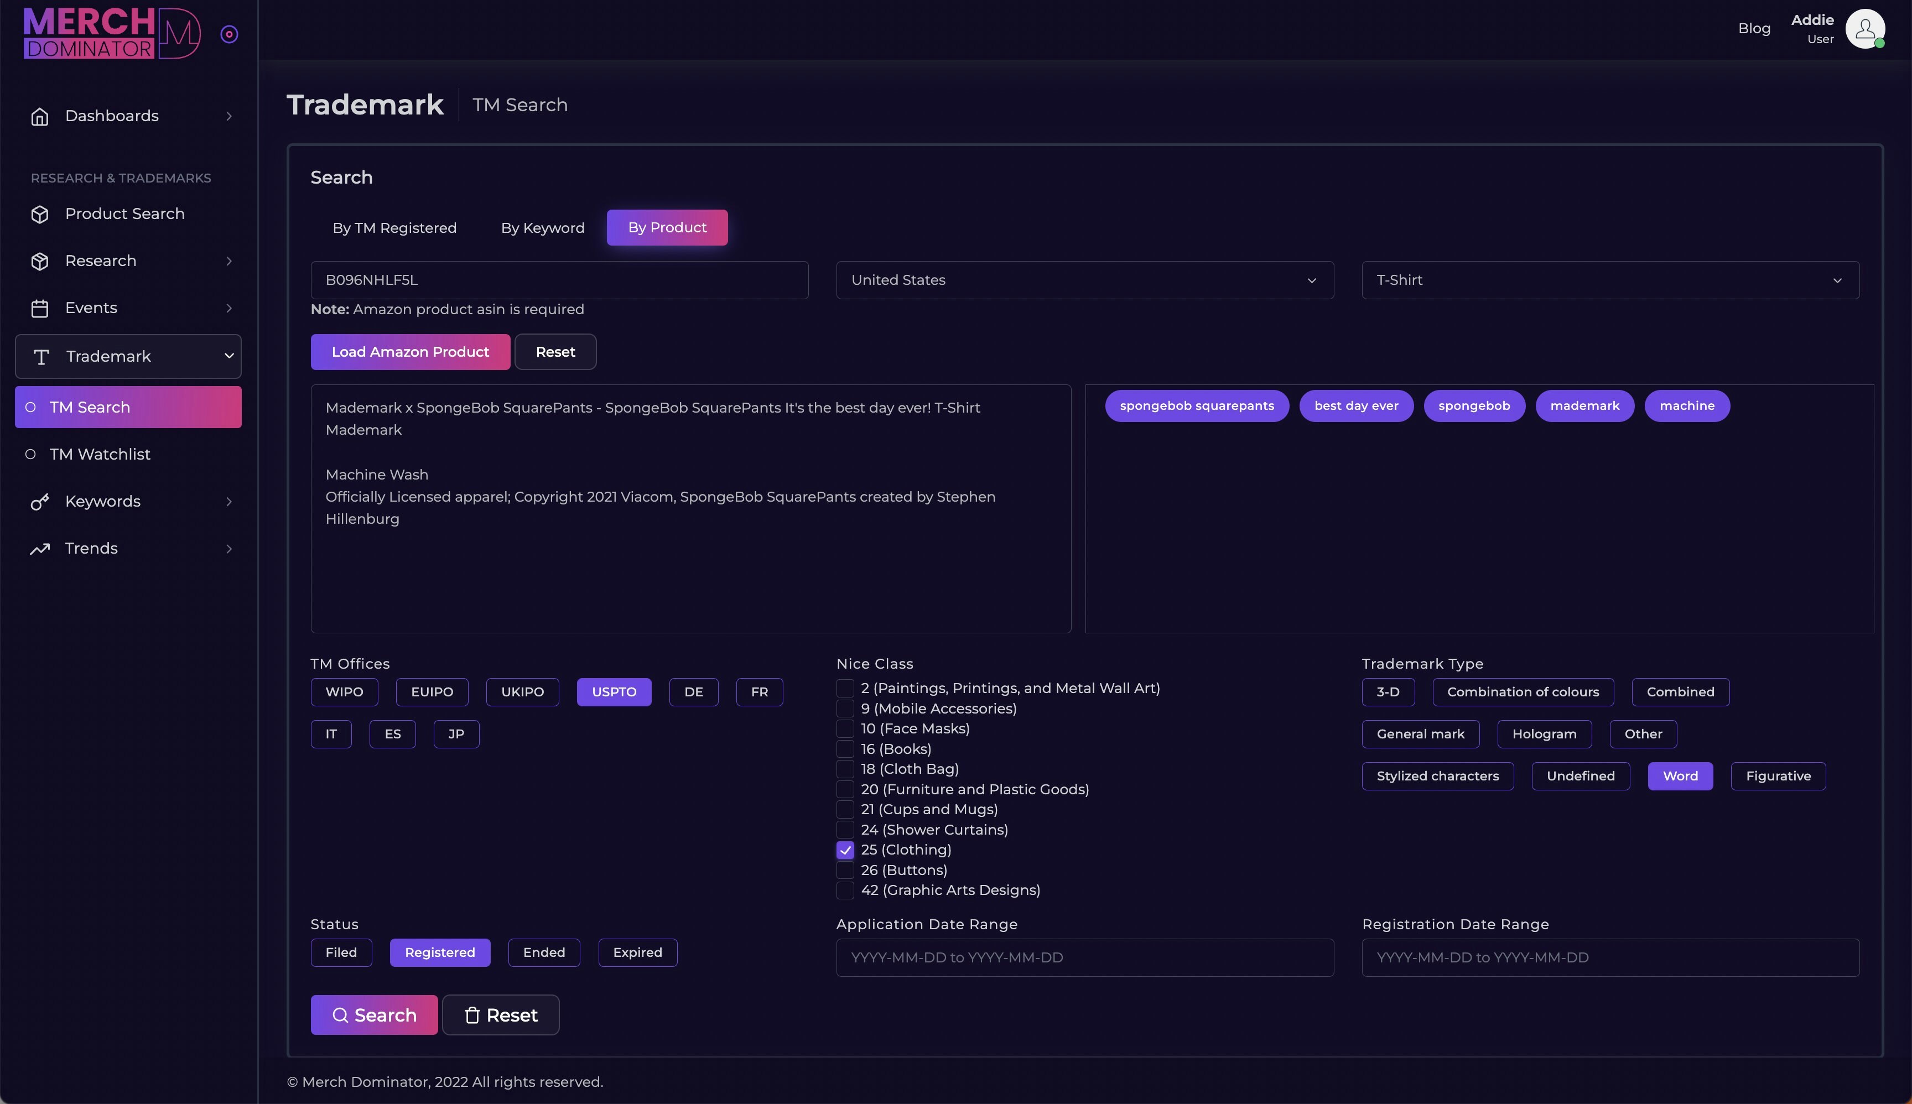Click the TM Watchlist circle bullet

(30, 454)
